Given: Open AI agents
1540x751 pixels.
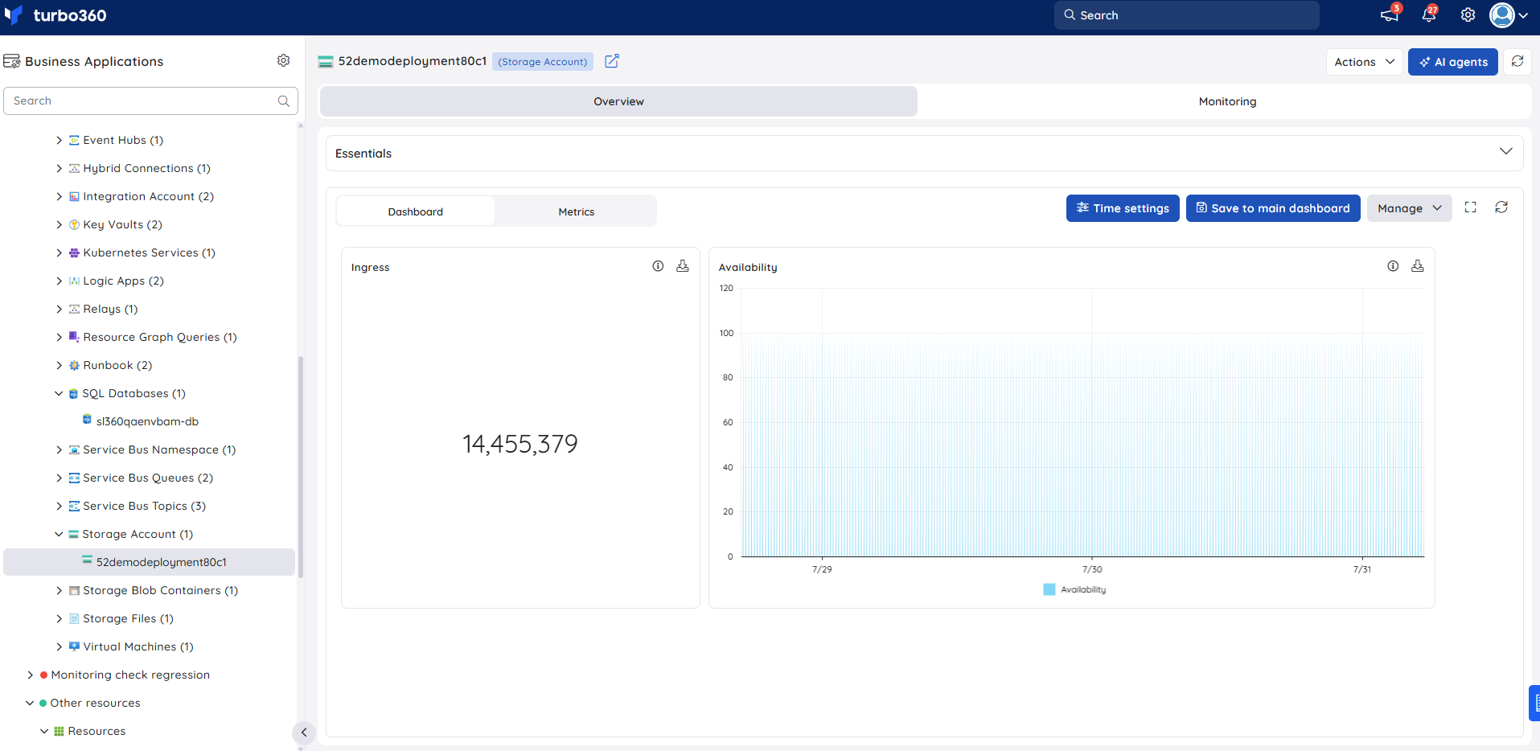Looking at the screenshot, I should (1452, 62).
